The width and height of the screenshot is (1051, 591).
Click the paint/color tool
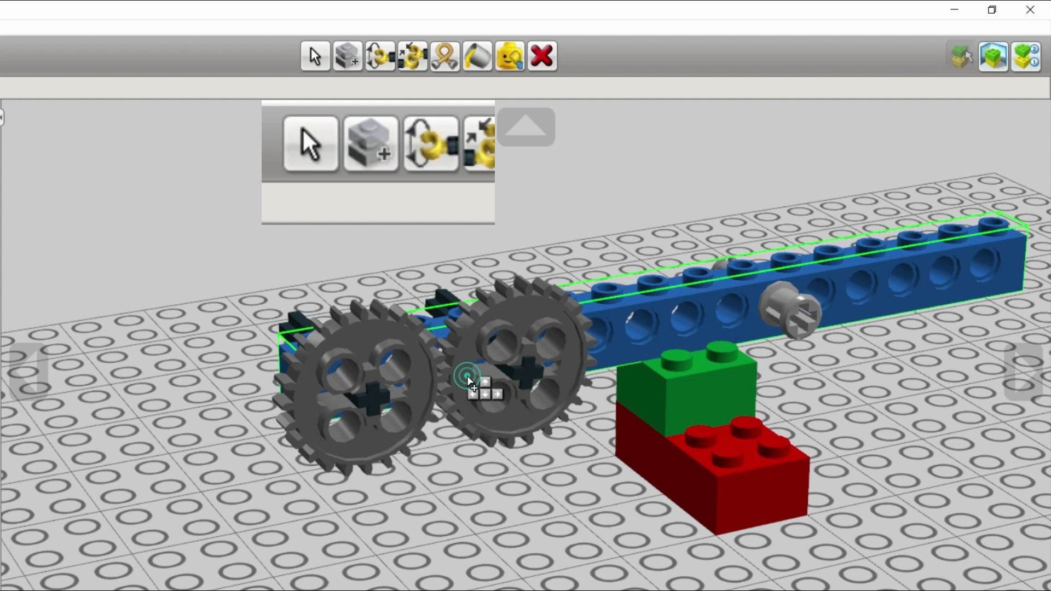(477, 56)
